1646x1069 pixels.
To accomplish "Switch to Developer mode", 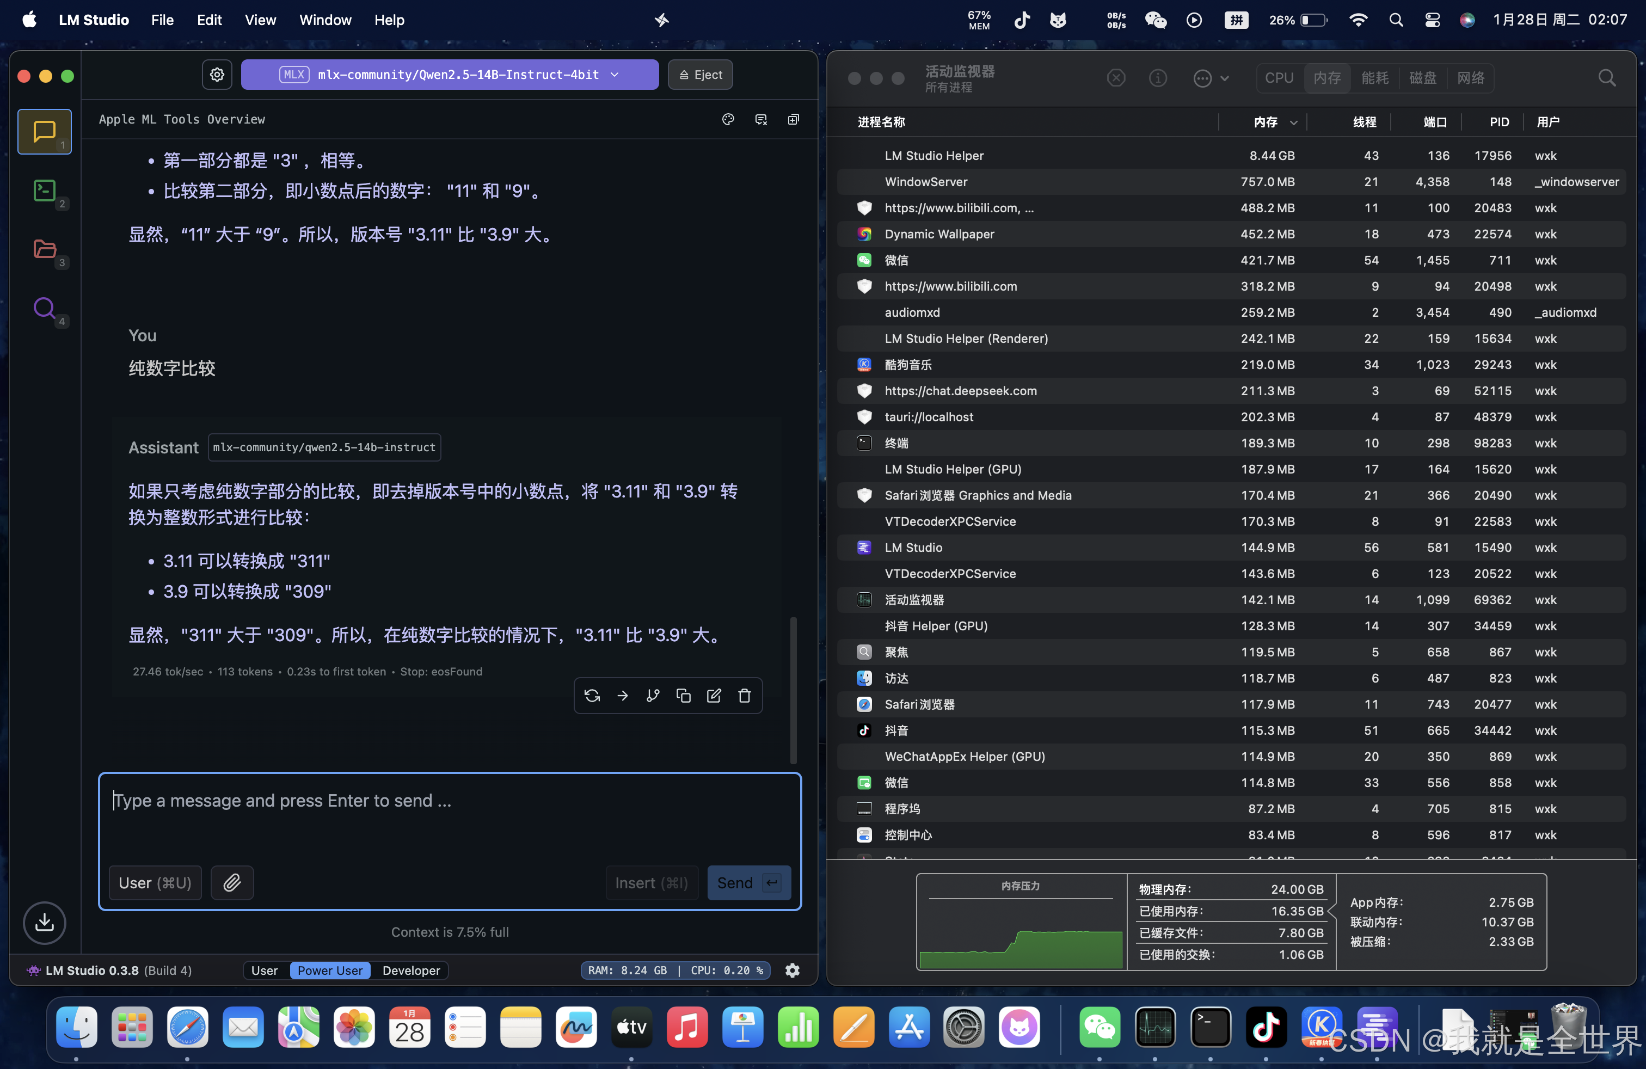I will pos(411,970).
